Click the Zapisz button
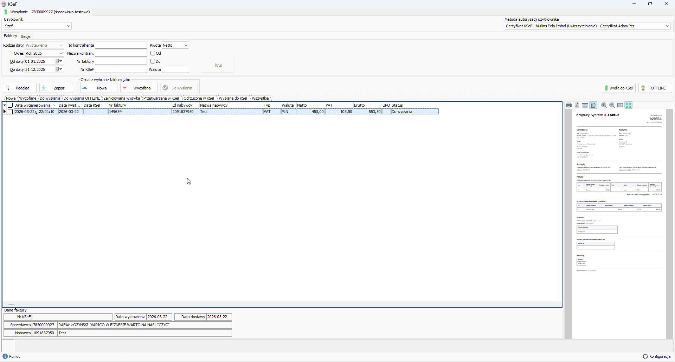Image resolution: width=675 pixels, height=362 pixels. coord(56,88)
